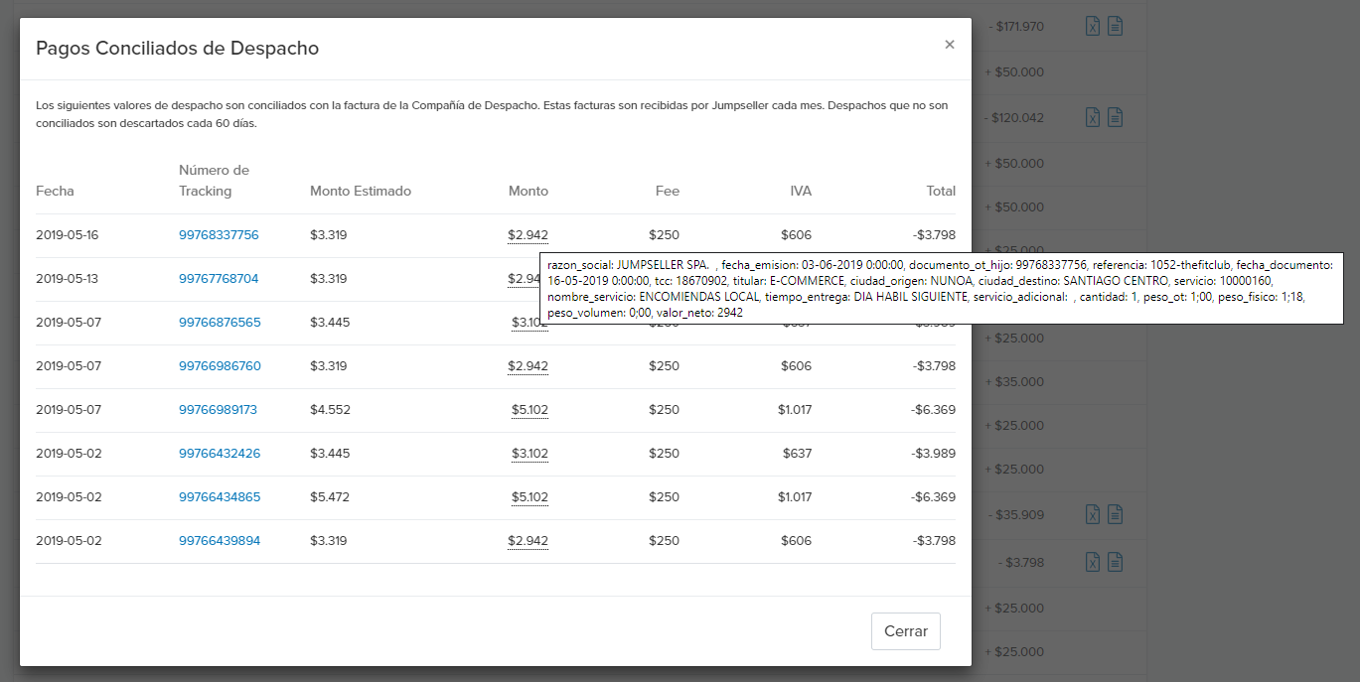Open the document icon for -$3.798
Screen dimensions: 1360x682
click(1116, 563)
